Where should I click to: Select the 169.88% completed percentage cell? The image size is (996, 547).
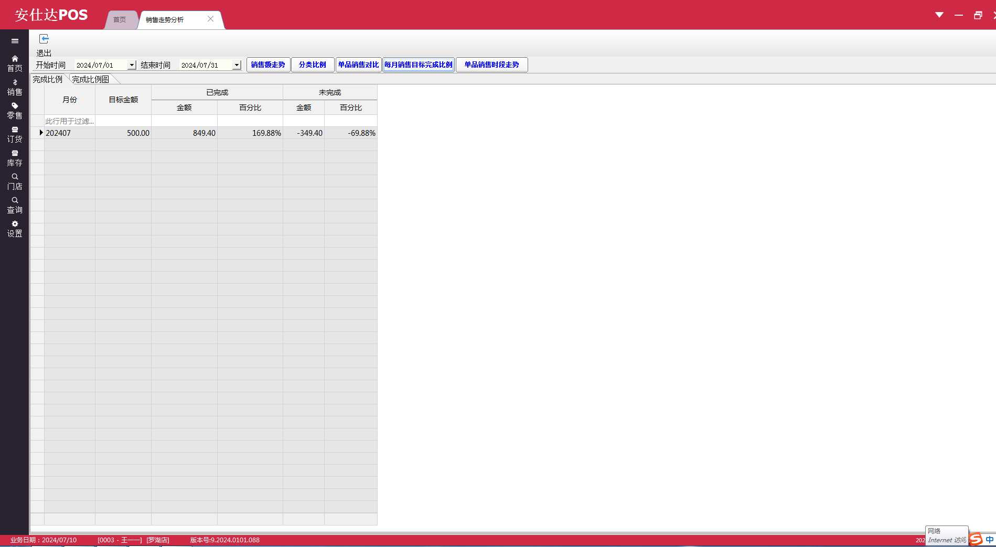pyautogui.click(x=250, y=133)
